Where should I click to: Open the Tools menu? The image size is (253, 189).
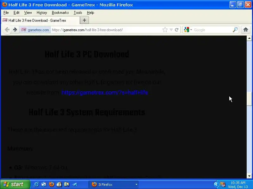click(78, 13)
